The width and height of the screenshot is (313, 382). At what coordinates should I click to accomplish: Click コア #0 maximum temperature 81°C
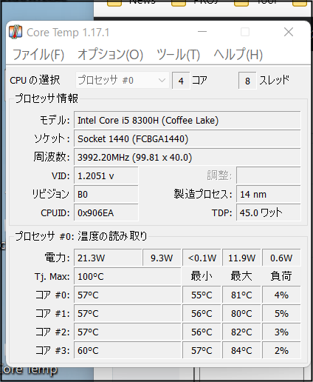(241, 295)
